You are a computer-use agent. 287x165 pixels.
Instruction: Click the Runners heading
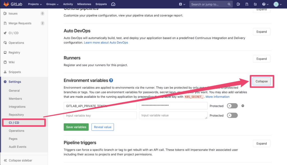pos(72,58)
